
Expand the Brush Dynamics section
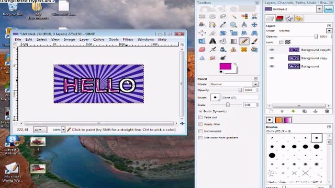tap(200, 111)
